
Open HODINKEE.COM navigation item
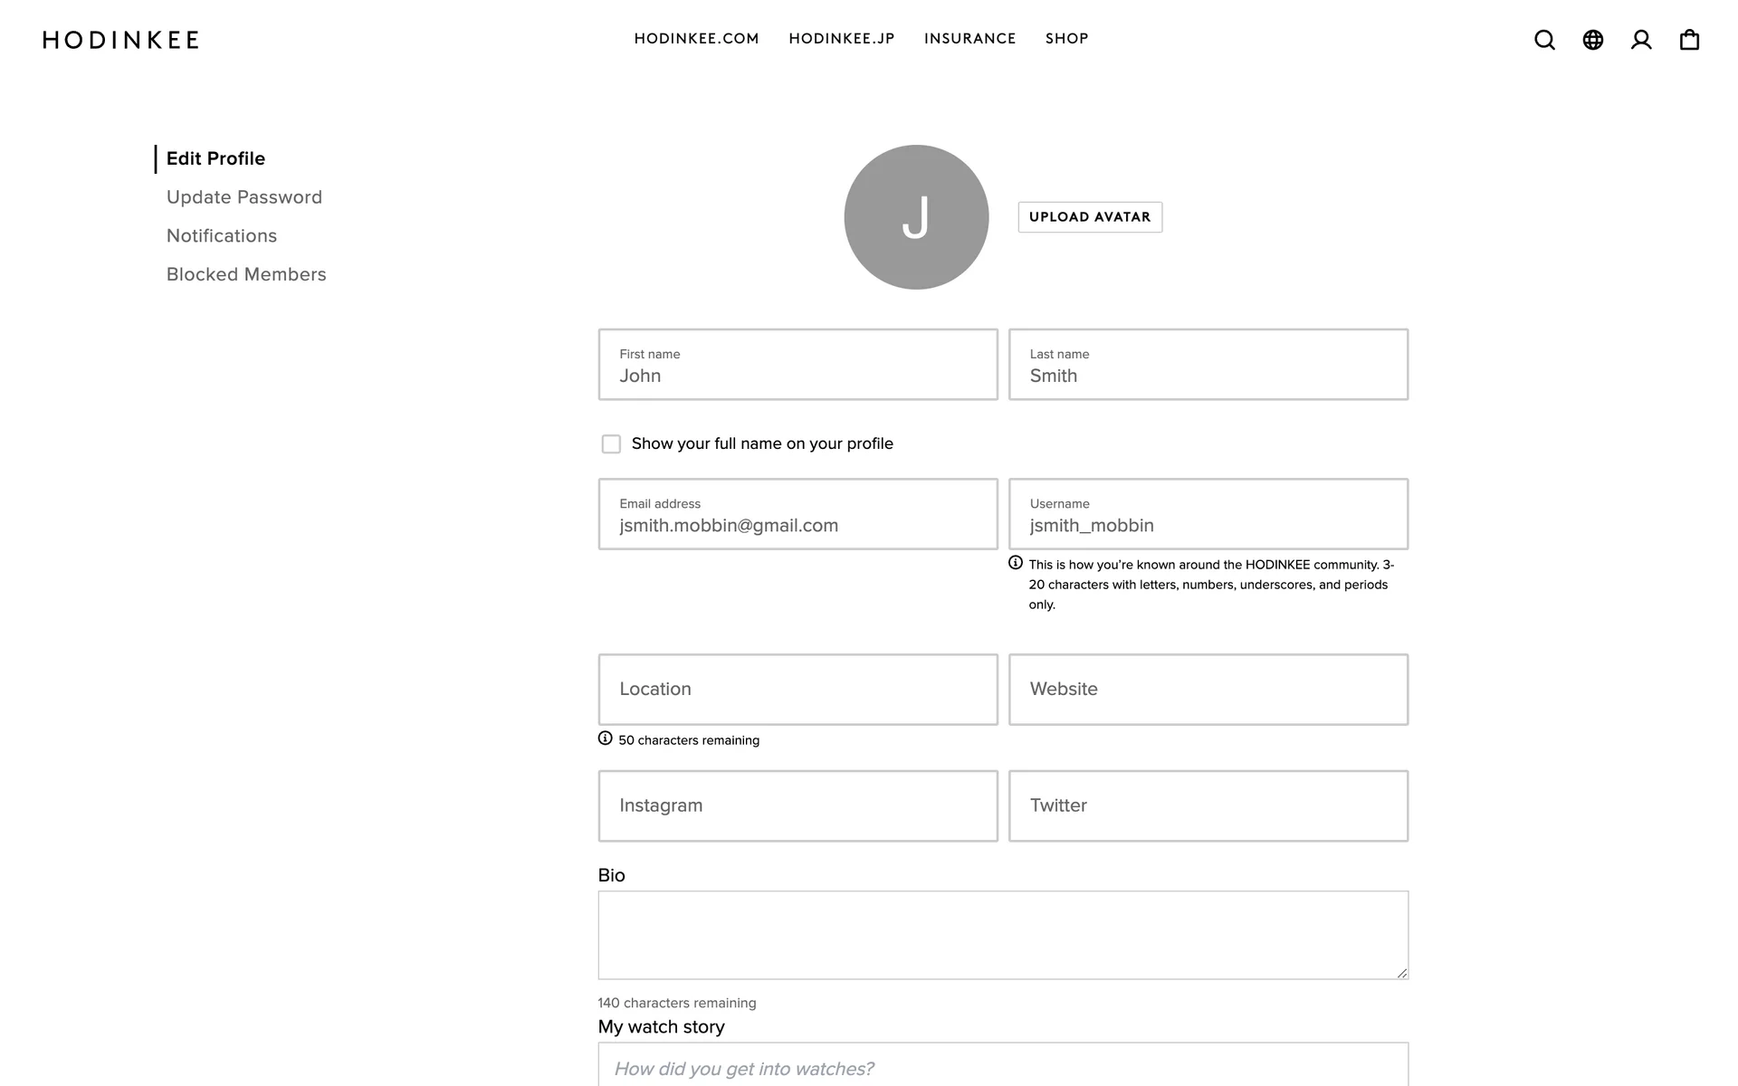pos(696,39)
